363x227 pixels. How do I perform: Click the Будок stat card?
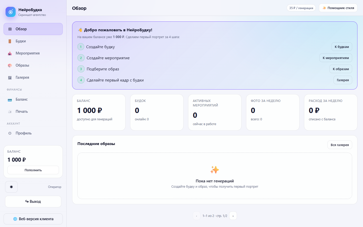[157, 112]
